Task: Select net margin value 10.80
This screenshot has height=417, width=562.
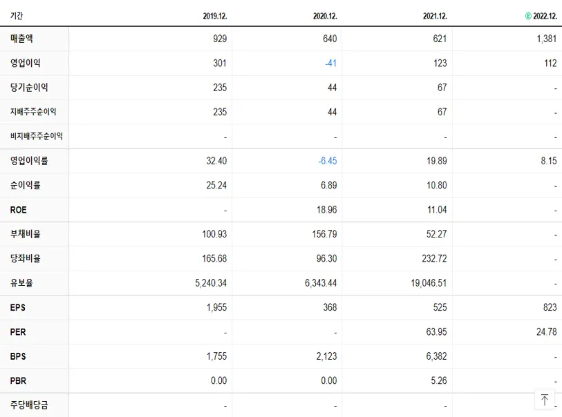Action: pyautogui.click(x=437, y=185)
